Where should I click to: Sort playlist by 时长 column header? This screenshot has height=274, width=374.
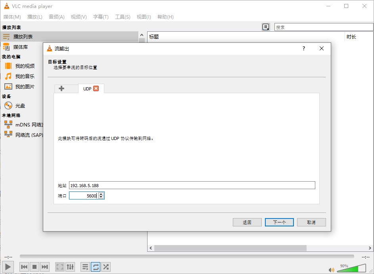coord(359,37)
